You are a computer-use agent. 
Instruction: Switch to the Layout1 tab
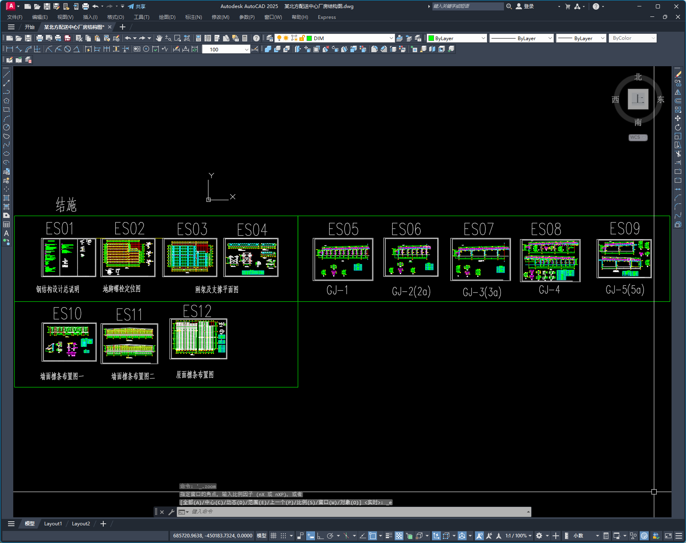(x=53, y=524)
